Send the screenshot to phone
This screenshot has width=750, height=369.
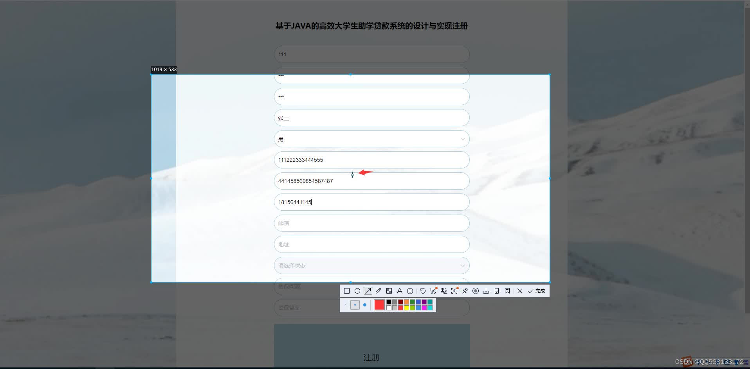coord(497,291)
